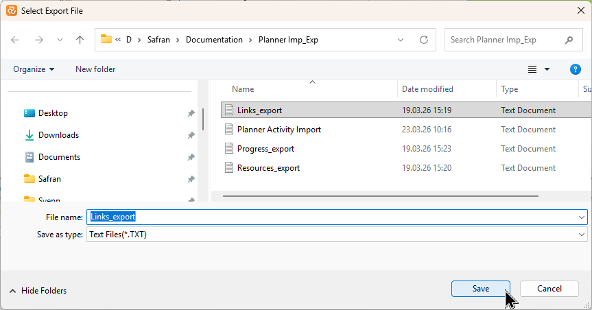Click date 19.03.26 15:23 cell
This screenshot has height=310, width=592.
[x=427, y=149]
